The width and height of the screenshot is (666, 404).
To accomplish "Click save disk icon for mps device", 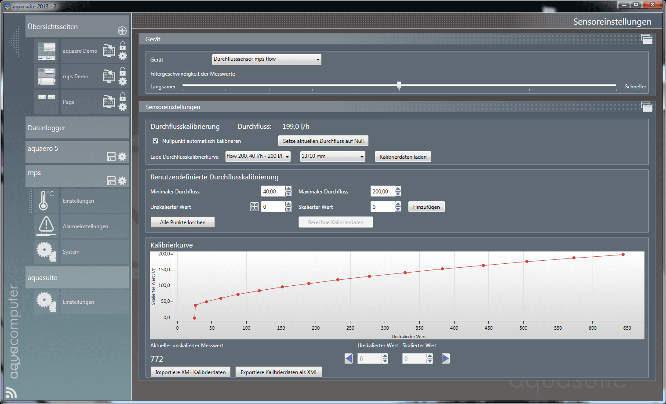I will click(x=111, y=181).
